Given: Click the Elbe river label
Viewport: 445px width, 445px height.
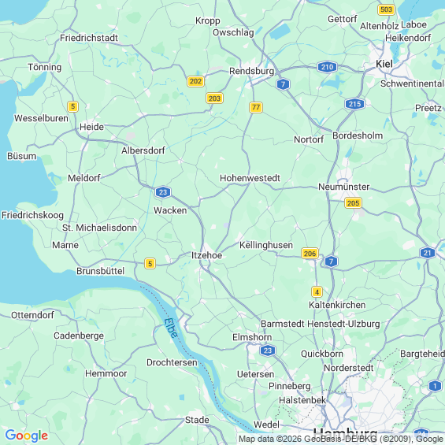Looking at the screenshot, I should click(171, 328).
